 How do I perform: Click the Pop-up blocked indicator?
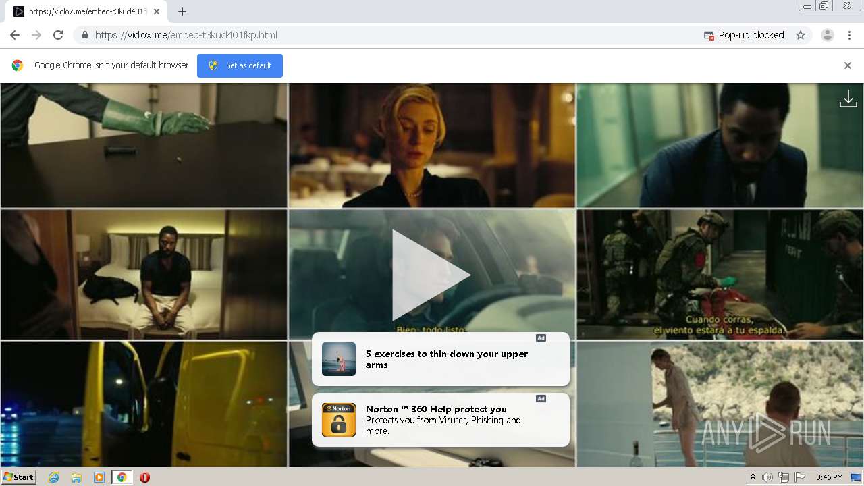click(x=744, y=35)
